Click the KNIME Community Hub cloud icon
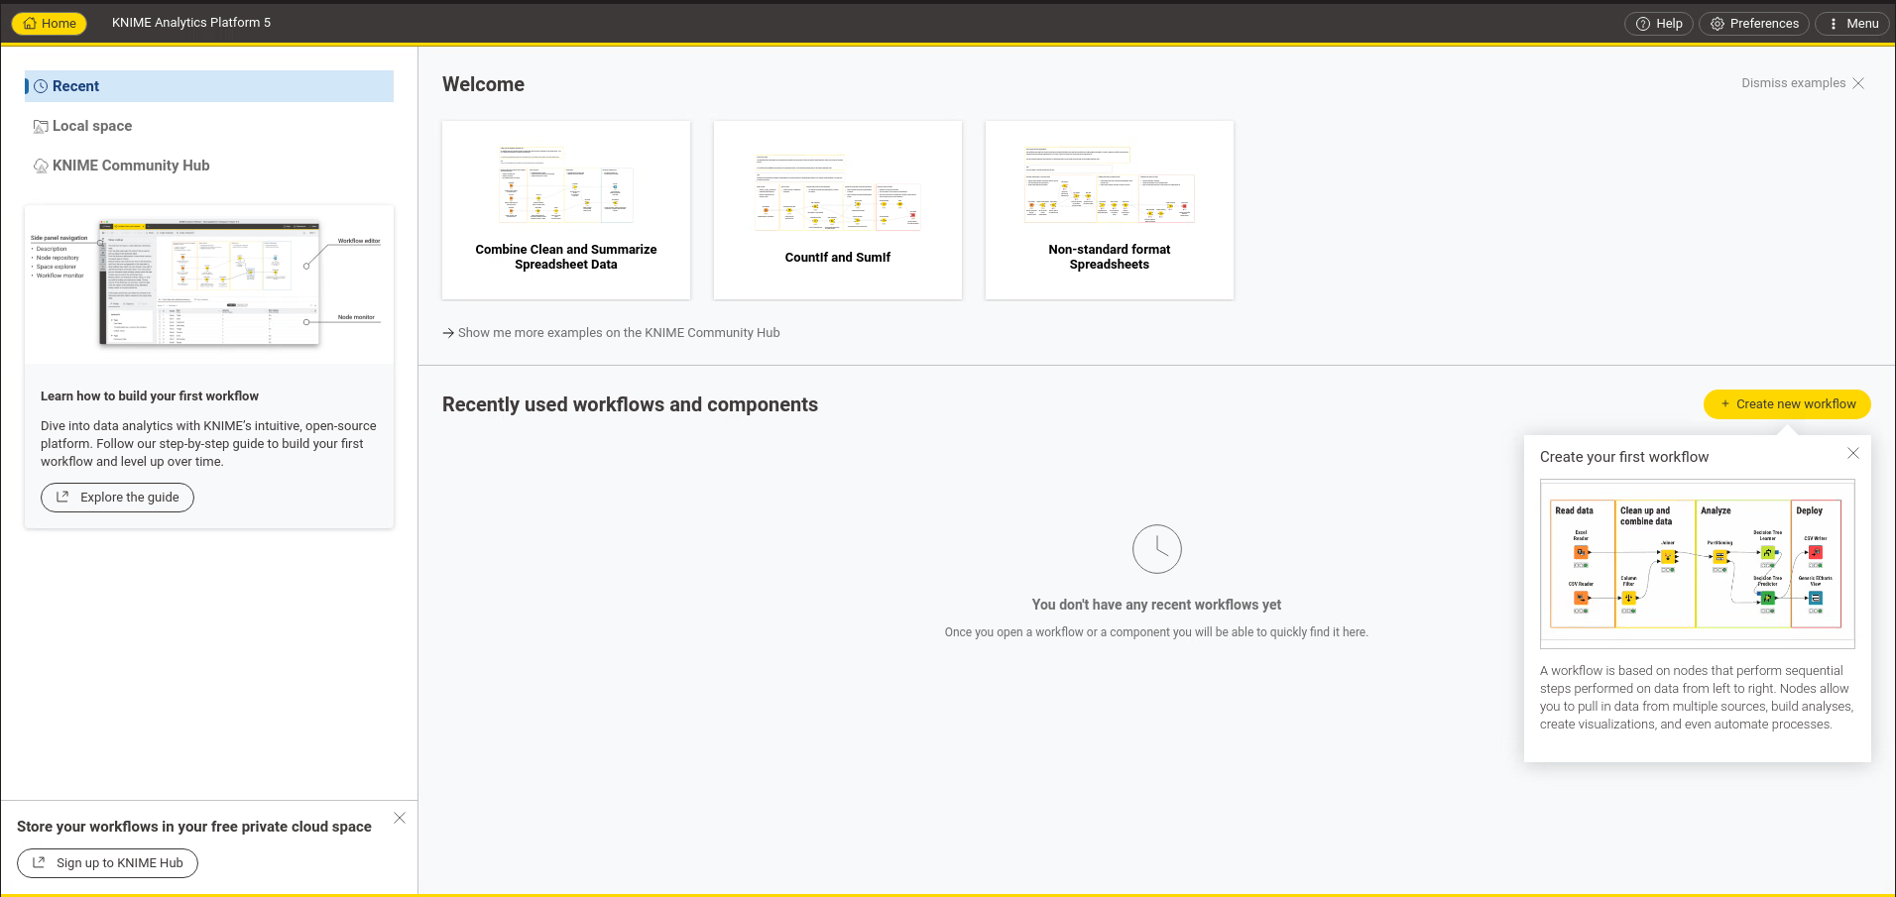 (41, 167)
